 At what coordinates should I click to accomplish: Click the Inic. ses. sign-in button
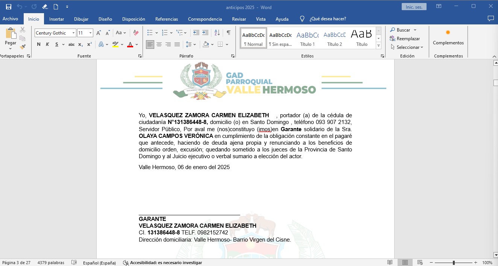[x=414, y=7]
